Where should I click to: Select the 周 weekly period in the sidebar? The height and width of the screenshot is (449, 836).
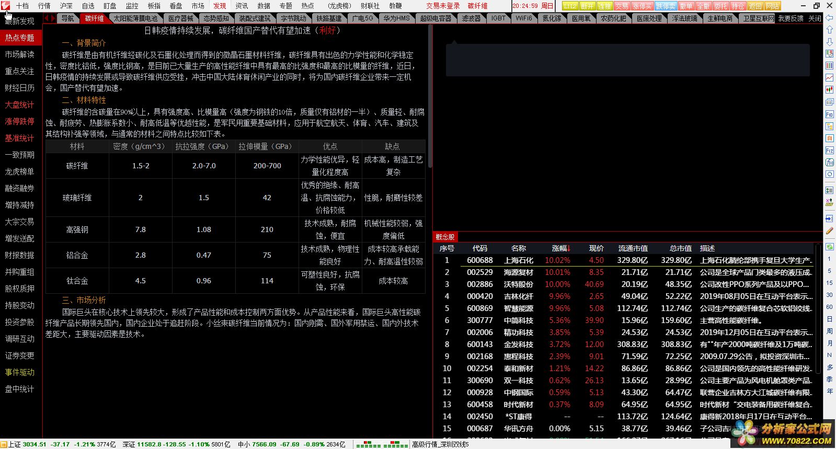(x=829, y=331)
